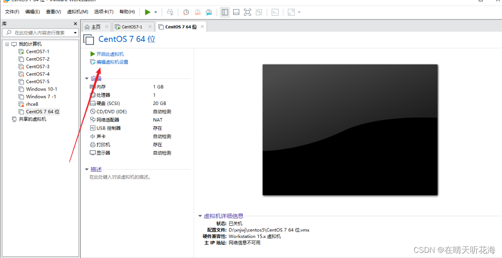
Task: Collapse the 描述 section
Action: coord(86,169)
